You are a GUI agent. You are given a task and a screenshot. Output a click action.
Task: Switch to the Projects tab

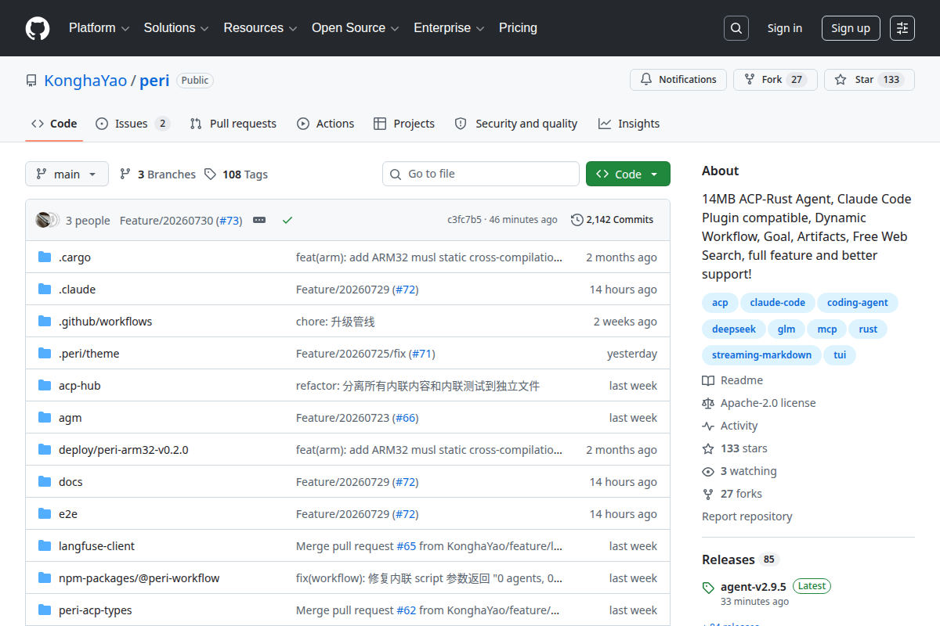click(x=404, y=124)
